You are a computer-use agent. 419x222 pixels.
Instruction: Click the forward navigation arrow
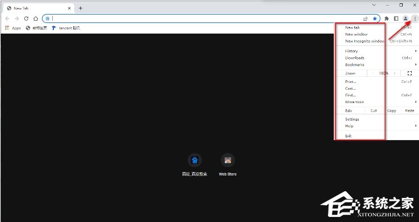16,18
